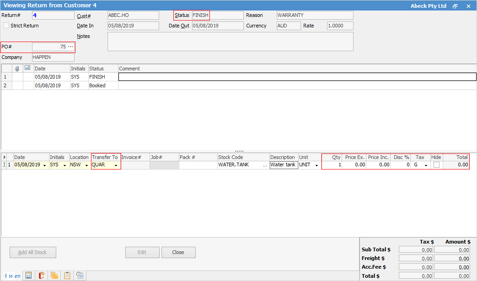
Task: Click the Stock Code ellipsis lookup button
Action: pos(265,165)
